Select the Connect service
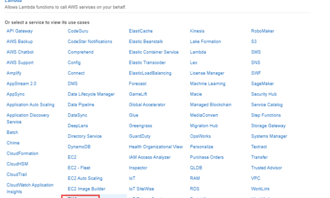330x198 pixels. (x=76, y=73)
